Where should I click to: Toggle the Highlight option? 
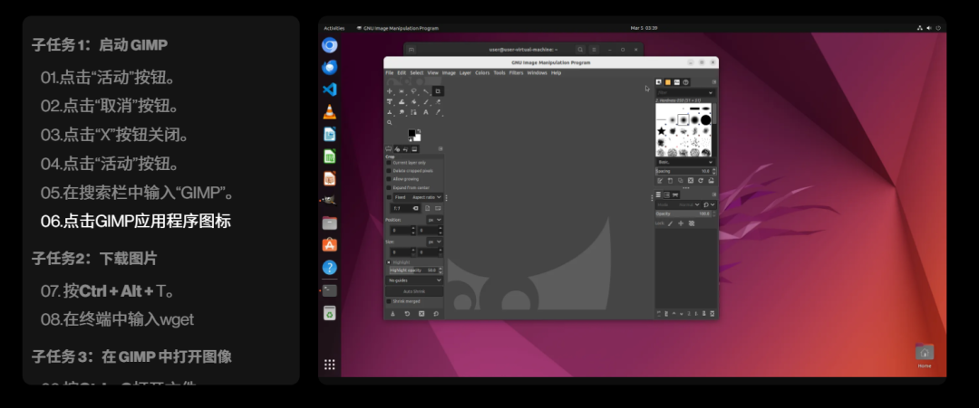click(x=389, y=262)
